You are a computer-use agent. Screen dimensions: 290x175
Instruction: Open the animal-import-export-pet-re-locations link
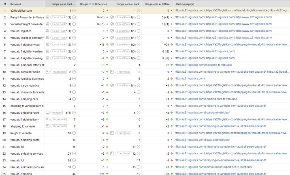tap(213, 167)
